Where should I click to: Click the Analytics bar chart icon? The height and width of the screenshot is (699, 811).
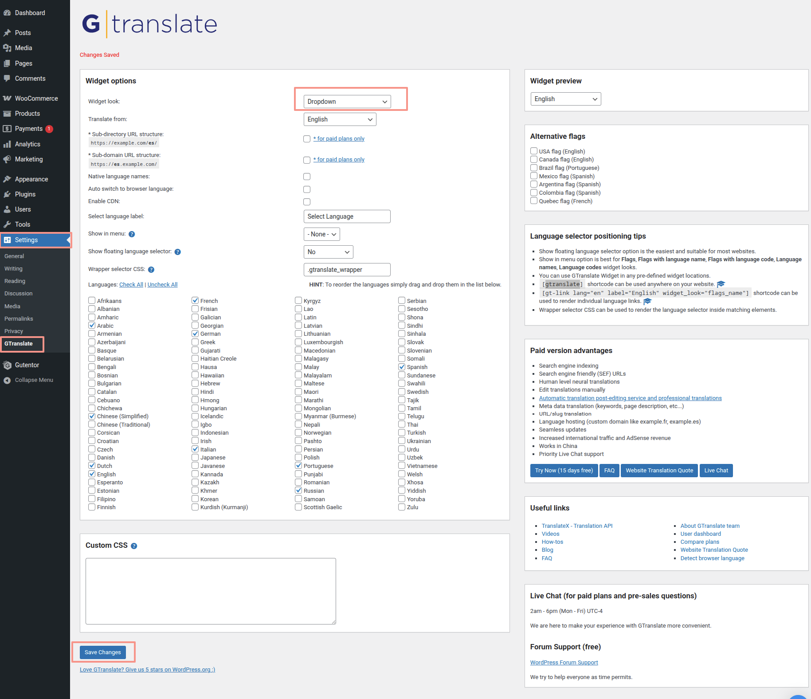click(7, 144)
